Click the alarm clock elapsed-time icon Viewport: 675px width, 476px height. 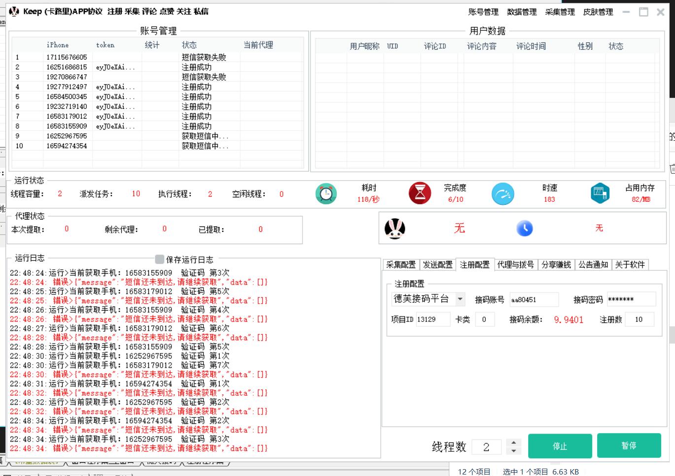click(326, 193)
